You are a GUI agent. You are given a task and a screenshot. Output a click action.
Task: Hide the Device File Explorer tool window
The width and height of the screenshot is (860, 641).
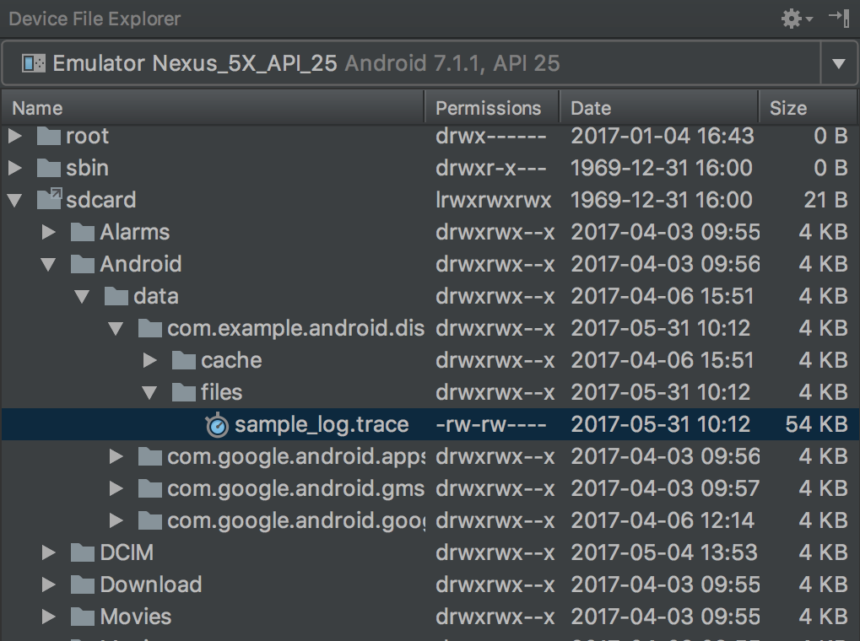point(839,18)
